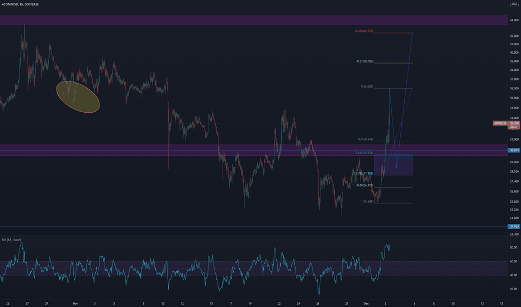Image resolution: width=521 pixels, height=307 pixels.
Task: Click the 25.200 price axis tick
Action: tap(514, 210)
